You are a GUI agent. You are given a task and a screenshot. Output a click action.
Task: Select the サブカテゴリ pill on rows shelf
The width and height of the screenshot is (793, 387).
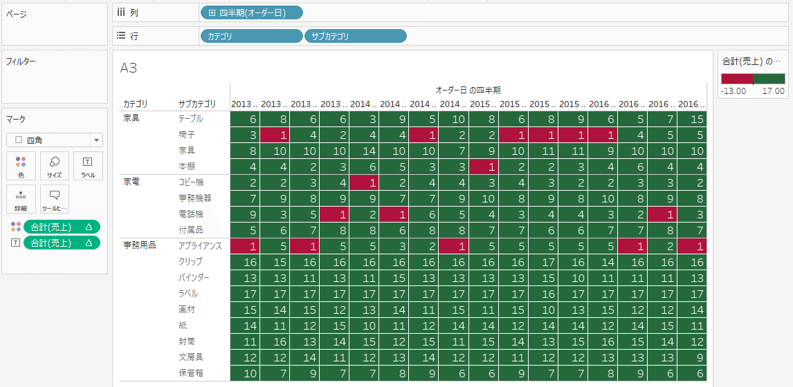(356, 36)
